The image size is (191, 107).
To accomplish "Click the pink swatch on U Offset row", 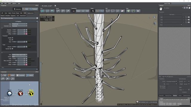I will click(x=26, y=34).
